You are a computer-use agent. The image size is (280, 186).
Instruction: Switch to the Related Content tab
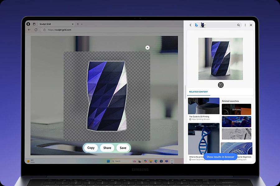click(x=198, y=92)
